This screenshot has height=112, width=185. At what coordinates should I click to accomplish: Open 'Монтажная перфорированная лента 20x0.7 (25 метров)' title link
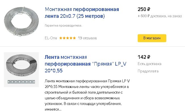tap(82, 13)
